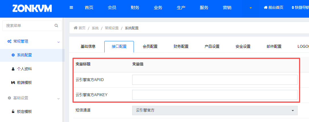Click the hamburger menu toggle icon
The image size is (309, 122).
[x=71, y=8]
